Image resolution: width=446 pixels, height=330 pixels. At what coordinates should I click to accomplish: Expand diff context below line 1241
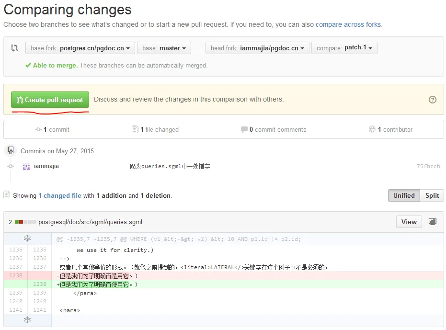click(x=27, y=319)
